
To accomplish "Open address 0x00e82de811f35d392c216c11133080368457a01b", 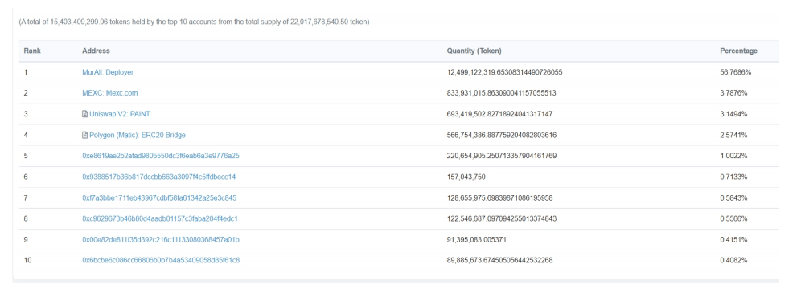I will click(x=160, y=240).
